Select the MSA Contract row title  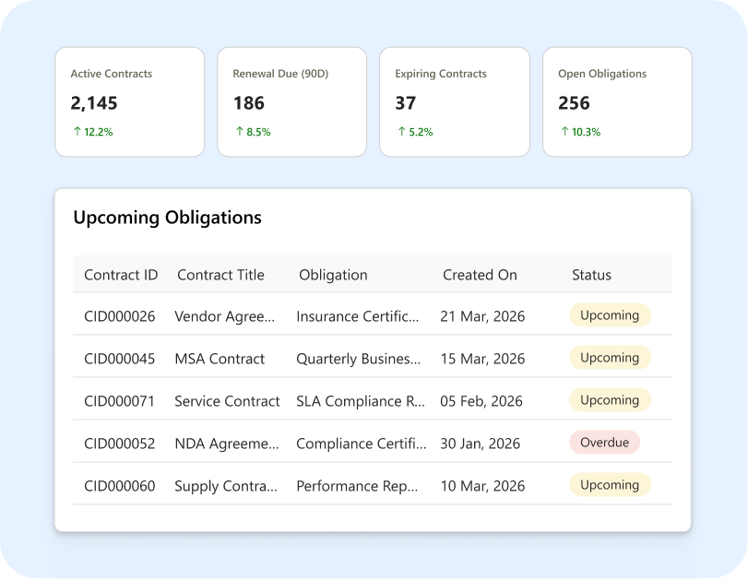click(x=220, y=359)
